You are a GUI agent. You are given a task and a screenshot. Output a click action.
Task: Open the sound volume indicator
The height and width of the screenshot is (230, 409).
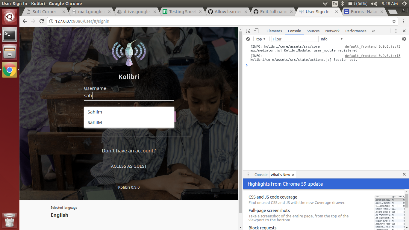(x=374, y=4)
